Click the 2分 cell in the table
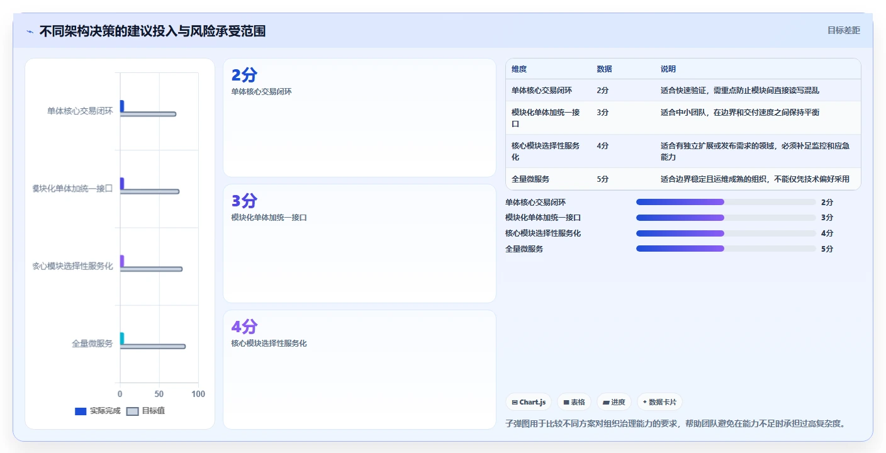Screen dimensions: 886x453 (603, 91)
